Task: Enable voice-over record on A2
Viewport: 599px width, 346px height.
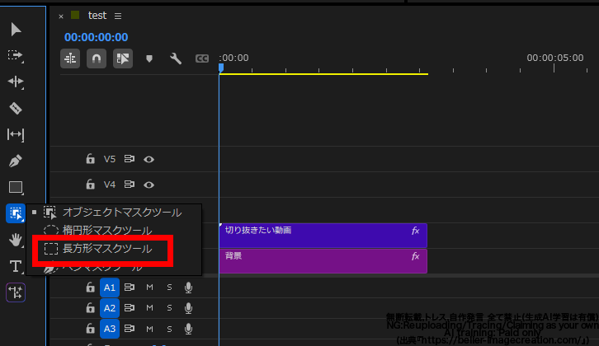Action: click(x=188, y=308)
